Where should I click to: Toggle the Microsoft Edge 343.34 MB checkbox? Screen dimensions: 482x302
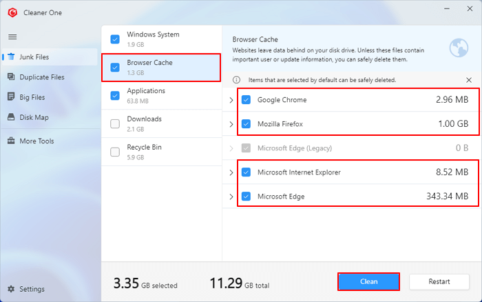246,196
